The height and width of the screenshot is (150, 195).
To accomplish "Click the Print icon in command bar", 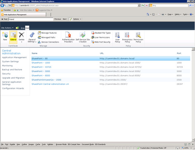I will coord(163,14).
